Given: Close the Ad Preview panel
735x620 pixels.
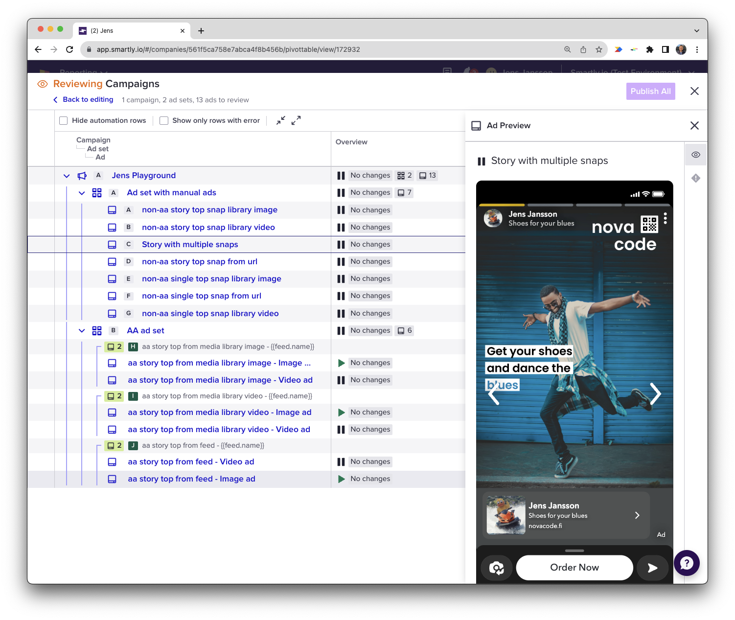Looking at the screenshot, I should click(x=694, y=126).
